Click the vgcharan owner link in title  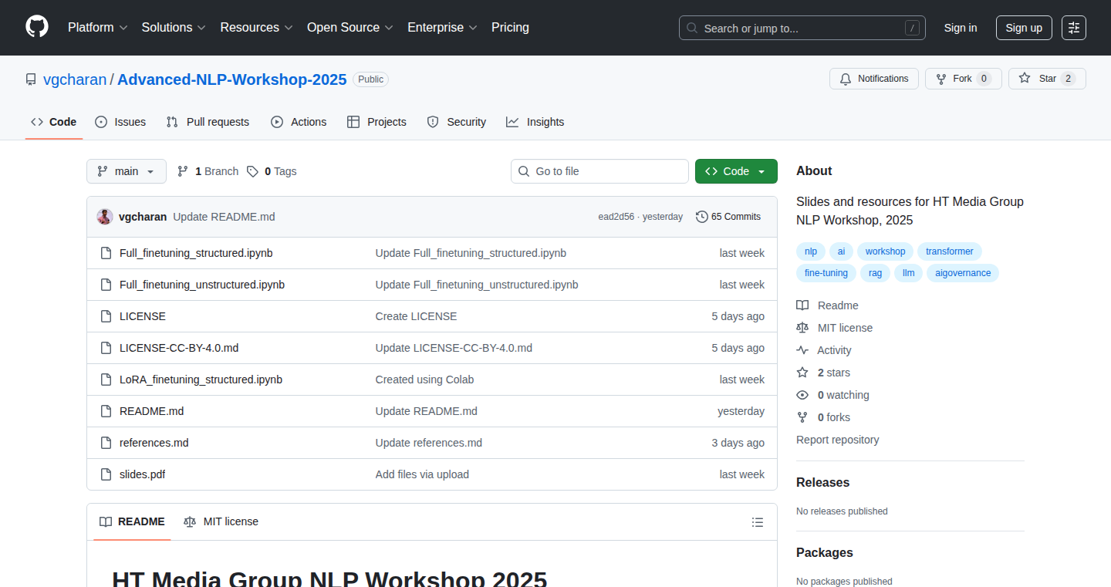[x=75, y=79]
